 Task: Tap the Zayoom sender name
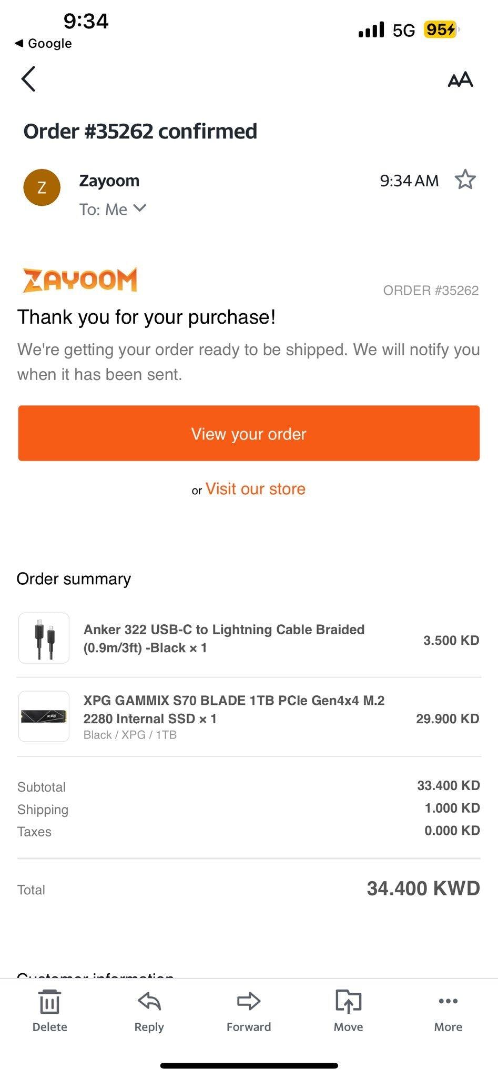click(109, 181)
